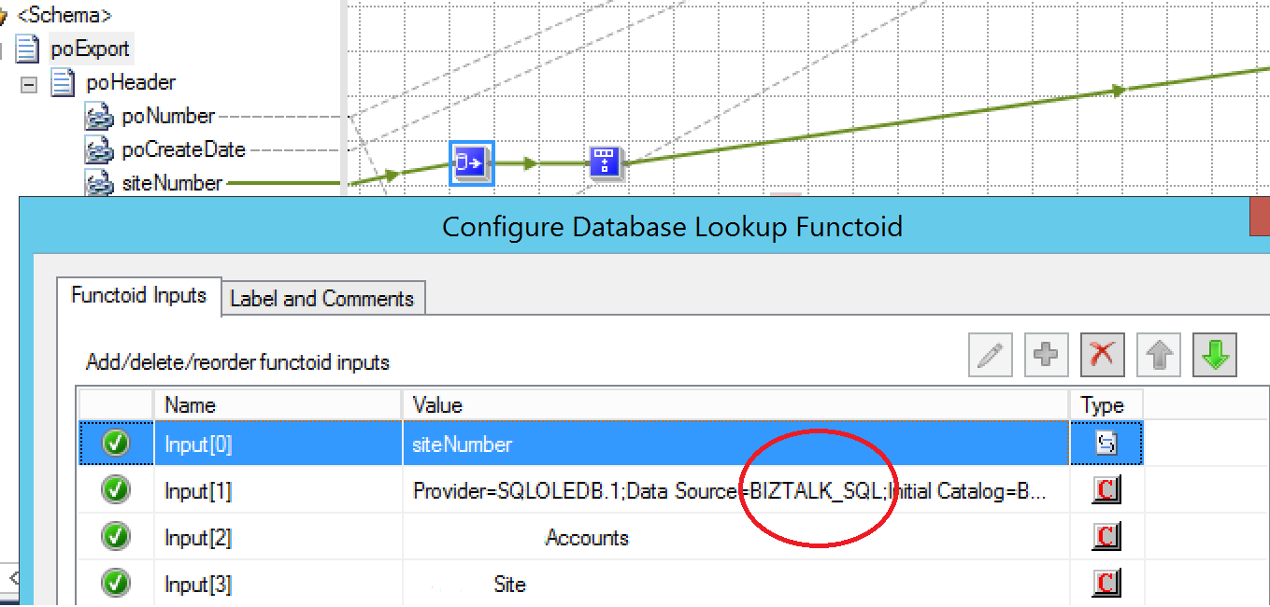Image resolution: width=1270 pixels, height=607 pixels.
Task: Click the link type icon for Input[0]
Action: pyautogui.click(x=1106, y=444)
